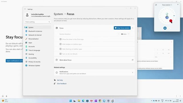Toggle Hide badges on taskbar apps
The height and width of the screenshot is (103, 183).
click(x=60, y=44)
